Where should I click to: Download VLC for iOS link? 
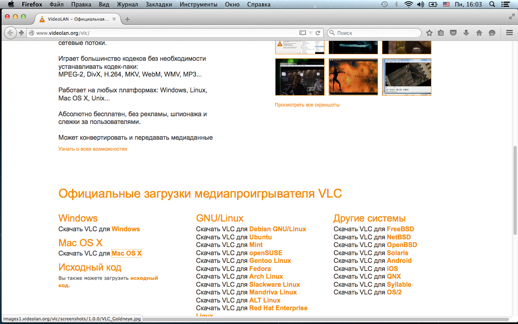pyautogui.click(x=393, y=269)
